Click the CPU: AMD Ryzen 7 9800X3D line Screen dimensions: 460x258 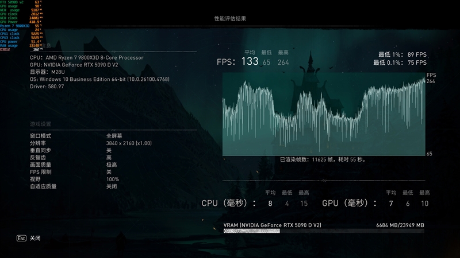pos(87,58)
